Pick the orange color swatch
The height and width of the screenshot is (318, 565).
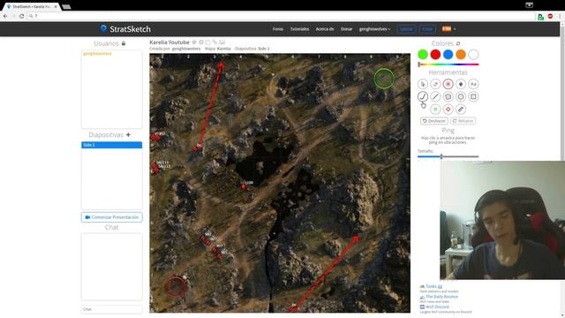[461, 55]
